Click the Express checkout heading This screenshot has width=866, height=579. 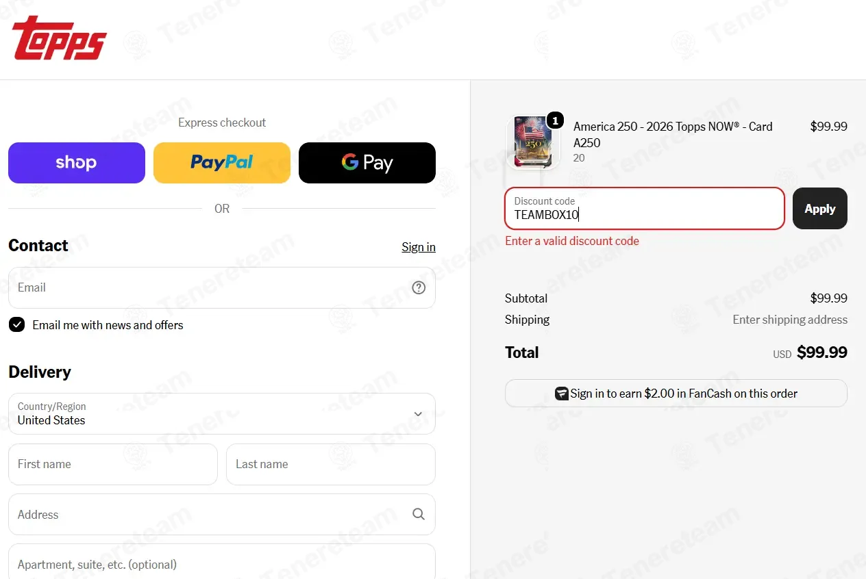coord(222,123)
